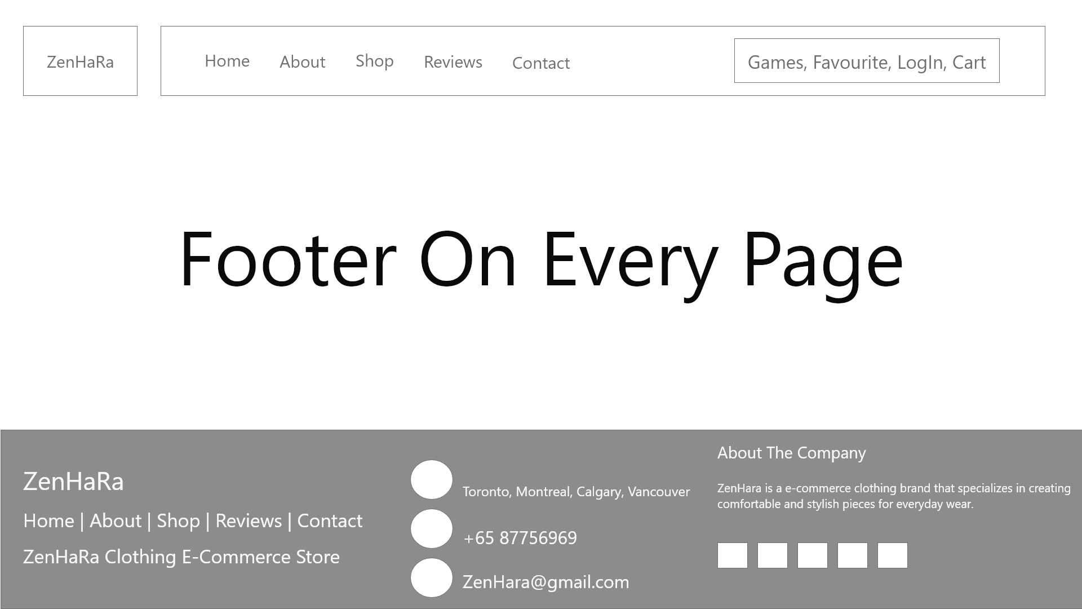Select the middle social media icon

pos(812,555)
